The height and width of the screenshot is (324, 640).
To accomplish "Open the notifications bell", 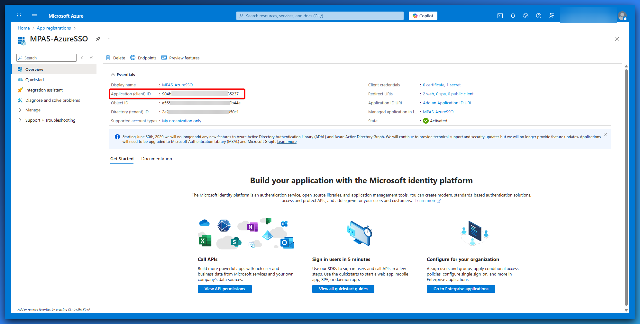I will coord(513,16).
